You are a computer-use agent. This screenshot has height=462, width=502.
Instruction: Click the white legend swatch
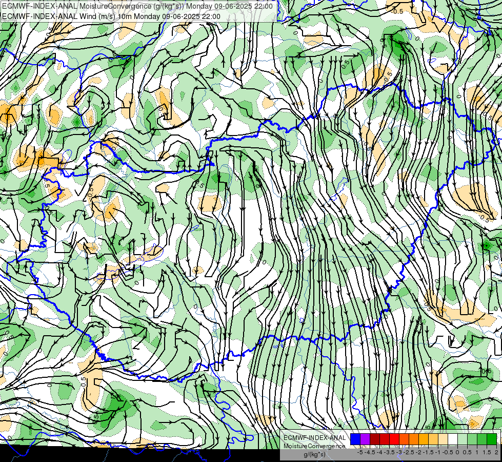click(452, 439)
